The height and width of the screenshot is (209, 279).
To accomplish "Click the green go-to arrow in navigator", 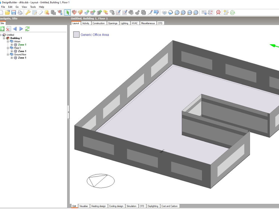I will [2, 29].
